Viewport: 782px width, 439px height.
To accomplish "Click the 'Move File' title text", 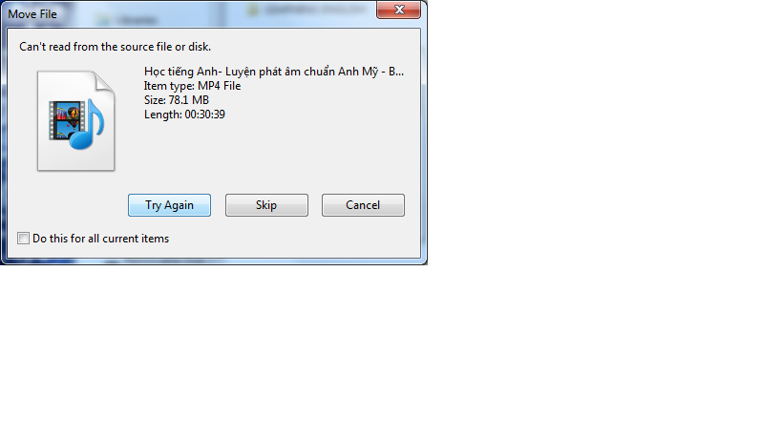I will click(32, 14).
